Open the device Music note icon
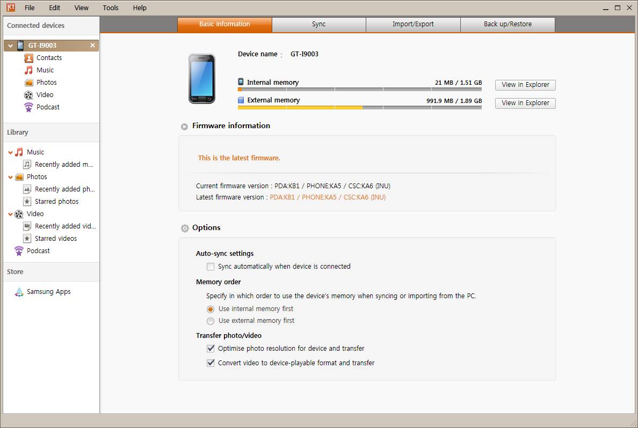638x428 pixels. 28,70
